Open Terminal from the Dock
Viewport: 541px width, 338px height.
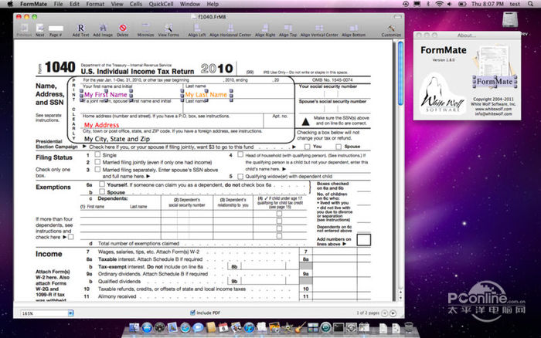(339, 327)
